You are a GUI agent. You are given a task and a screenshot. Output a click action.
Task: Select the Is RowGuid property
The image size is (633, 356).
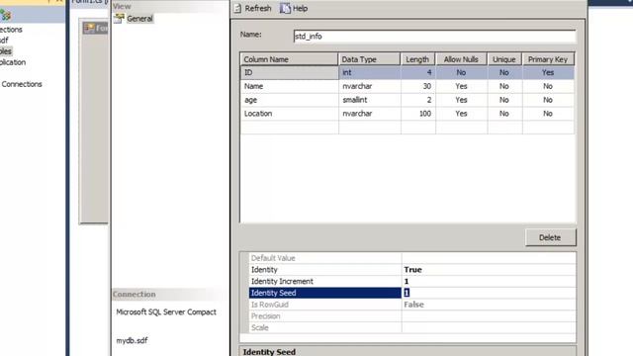(325, 305)
